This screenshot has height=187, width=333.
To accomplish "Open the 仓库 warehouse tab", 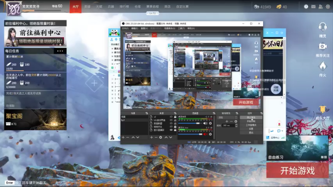I will (x=138, y=7).
